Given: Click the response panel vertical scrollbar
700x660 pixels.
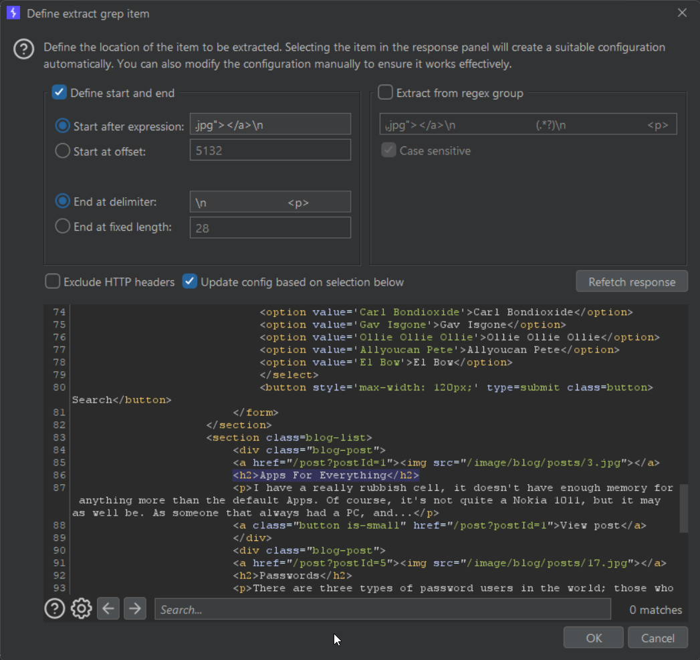Looking at the screenshot, I should [x=683, y=508].
